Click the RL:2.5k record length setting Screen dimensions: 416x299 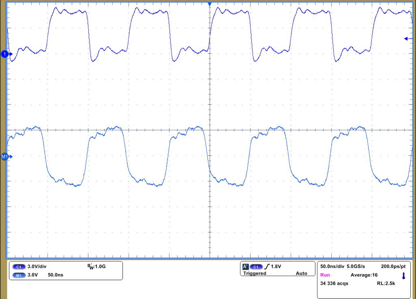point(386,283)
